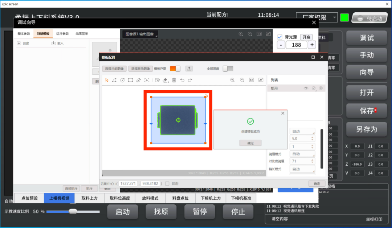Decrease backlight value with minus button
392x228 pixels.
281,45
